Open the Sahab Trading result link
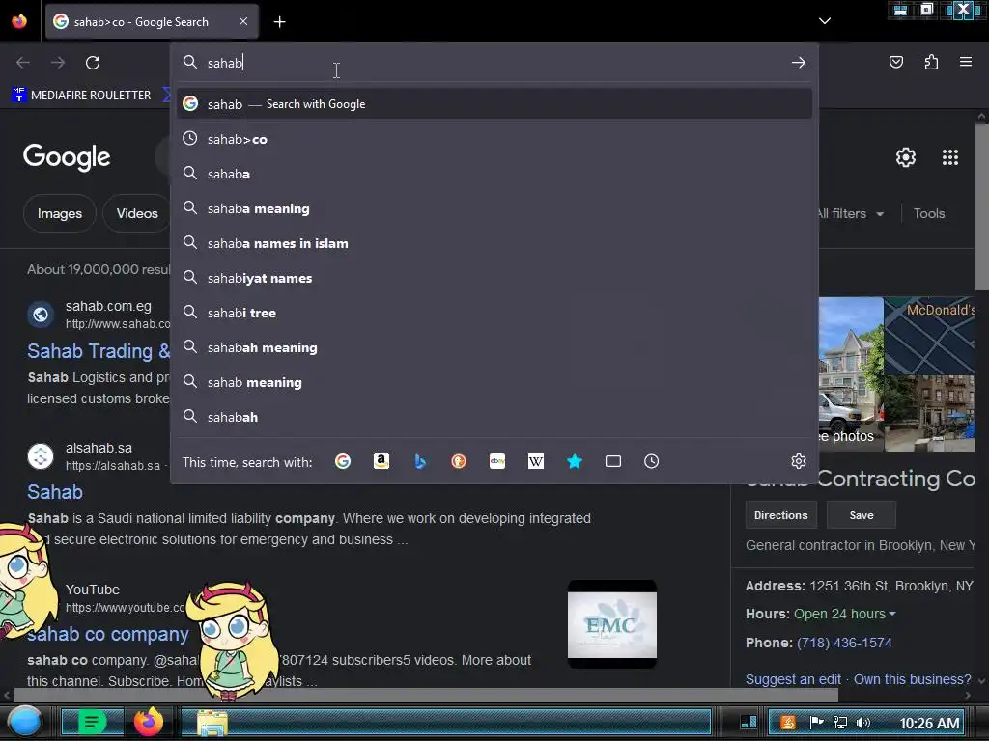The height and width of the screenshot is (741, 989). [99, 351]
